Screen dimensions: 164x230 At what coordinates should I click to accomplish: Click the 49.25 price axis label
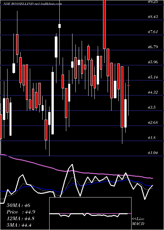153,2
